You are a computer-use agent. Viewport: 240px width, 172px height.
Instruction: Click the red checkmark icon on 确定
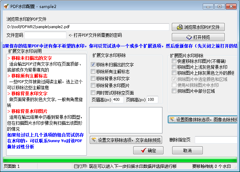coord(143,150)
